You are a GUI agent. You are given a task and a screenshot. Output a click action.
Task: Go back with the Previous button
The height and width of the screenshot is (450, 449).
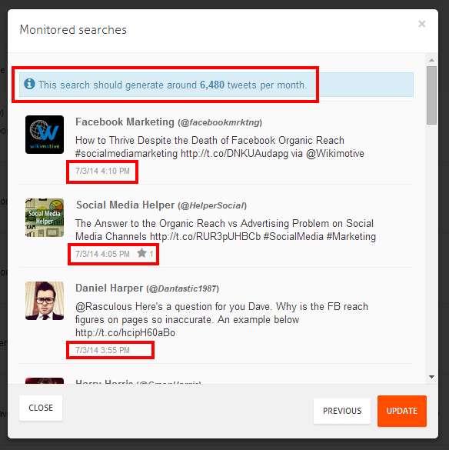tap(342, 411)
